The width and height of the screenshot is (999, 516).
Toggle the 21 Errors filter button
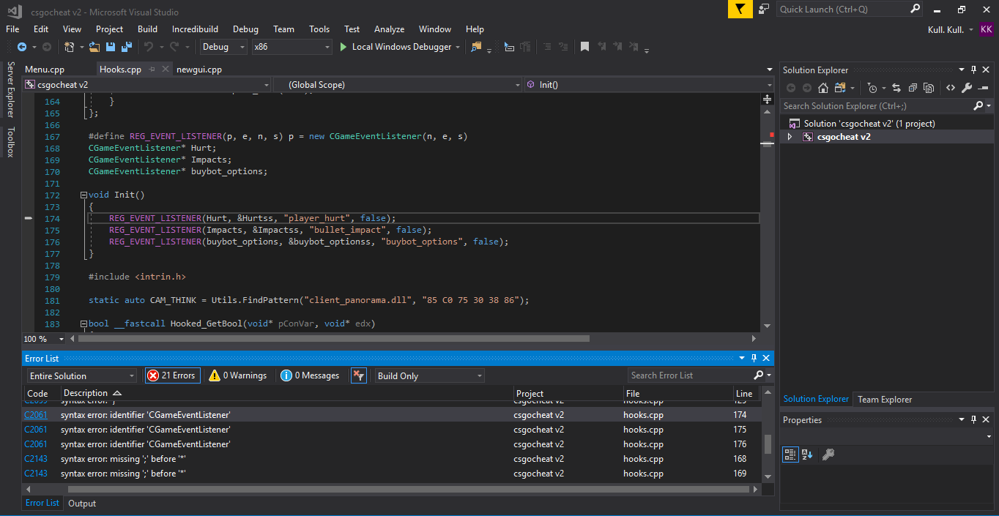[x=171, y=375]
